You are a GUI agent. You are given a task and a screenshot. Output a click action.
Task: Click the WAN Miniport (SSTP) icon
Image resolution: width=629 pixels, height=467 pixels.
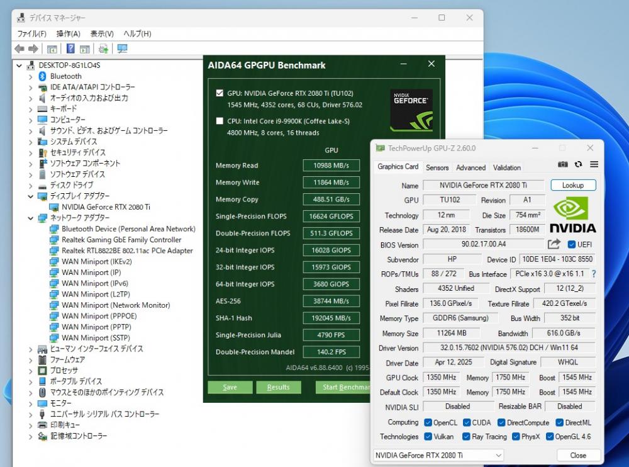pyautogui.click(x=54, y=338)
